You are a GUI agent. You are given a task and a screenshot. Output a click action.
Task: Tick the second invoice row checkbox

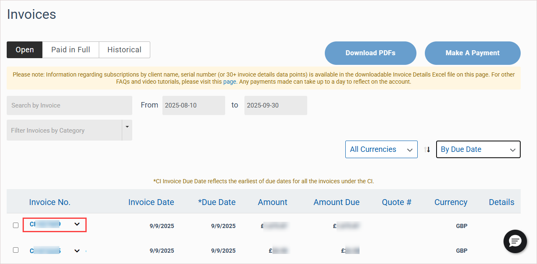tap(16, 250)
